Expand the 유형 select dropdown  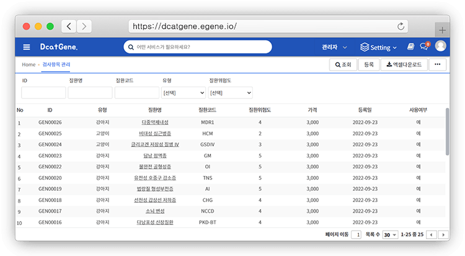183,92
